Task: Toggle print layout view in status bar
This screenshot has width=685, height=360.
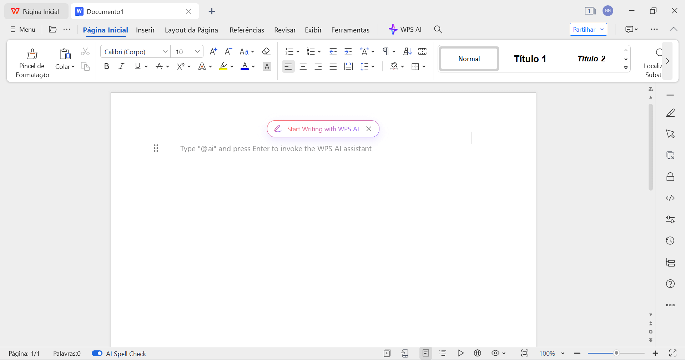Action: [x=426, y=353]
